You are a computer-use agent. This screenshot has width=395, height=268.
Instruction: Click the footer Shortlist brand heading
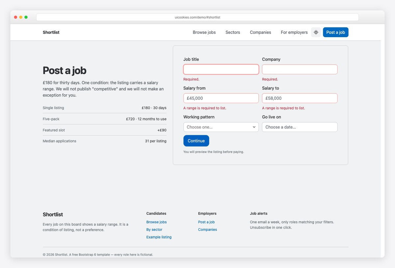point(53,214)
